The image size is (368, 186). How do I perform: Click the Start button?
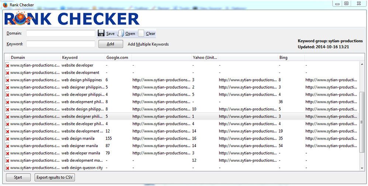(18, 177)
